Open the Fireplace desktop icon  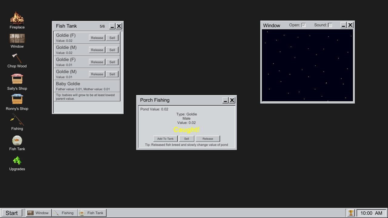(17, 18)
